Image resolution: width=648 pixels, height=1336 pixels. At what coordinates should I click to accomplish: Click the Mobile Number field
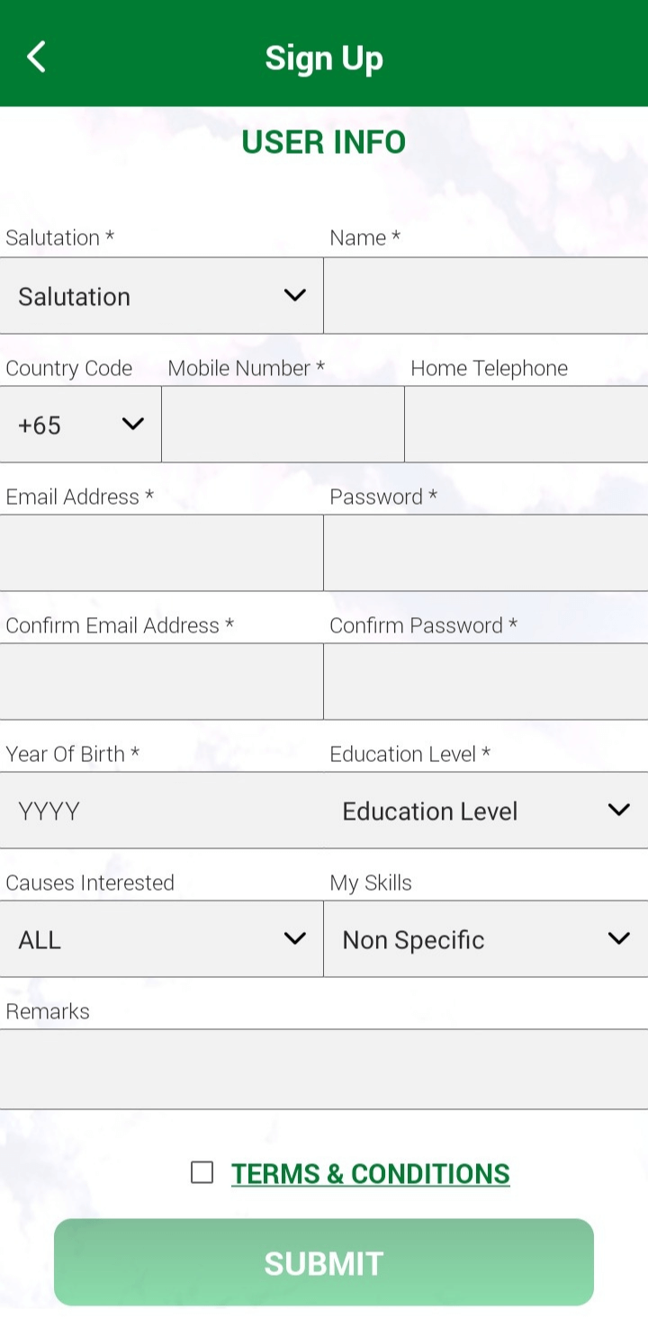point(283,425)
